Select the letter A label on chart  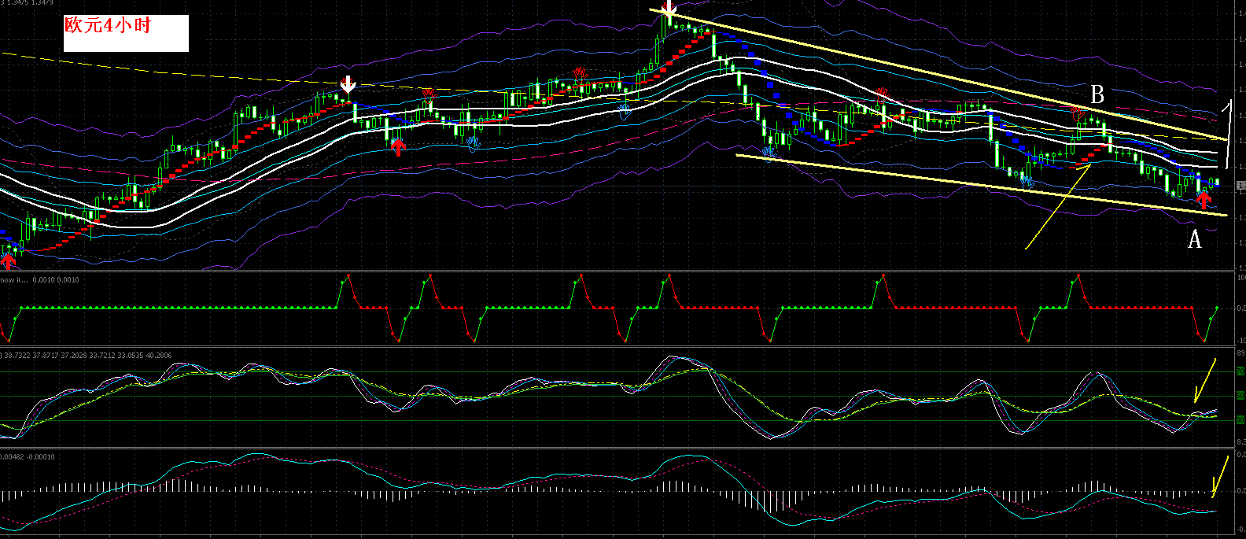[x=1194, y=239]
